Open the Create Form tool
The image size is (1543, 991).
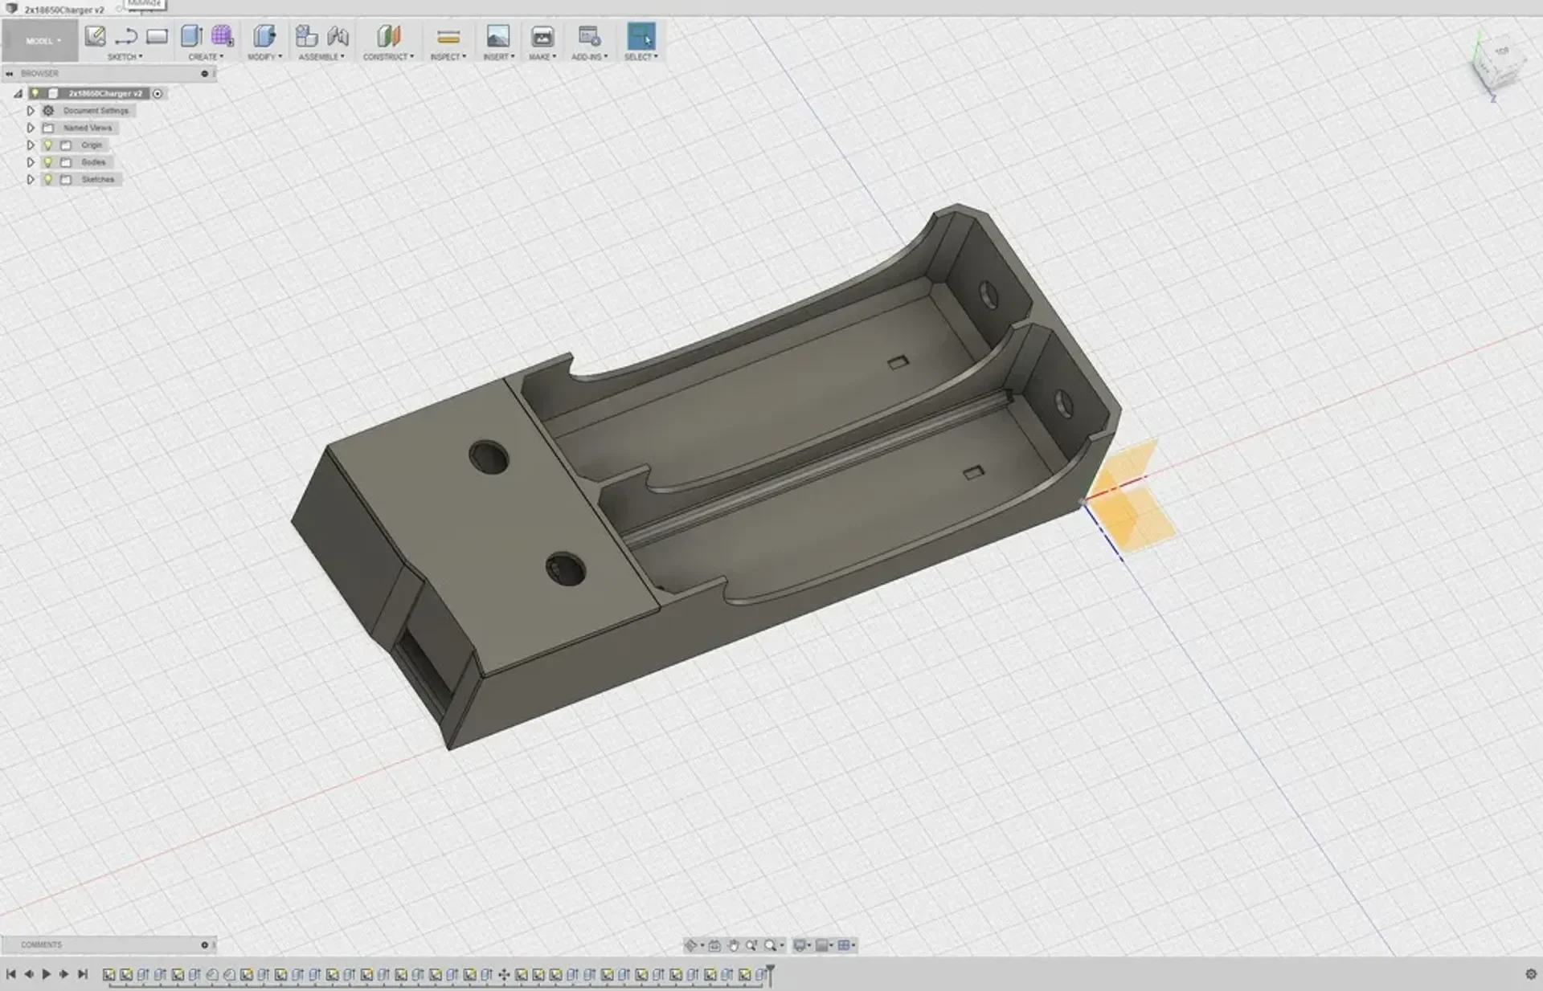tap(222, 36)
